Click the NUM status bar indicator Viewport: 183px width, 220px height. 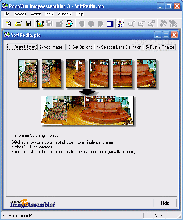pos(159,215)
